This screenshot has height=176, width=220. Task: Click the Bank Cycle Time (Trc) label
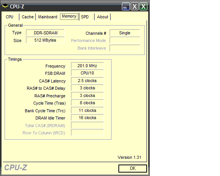[45, 111]
